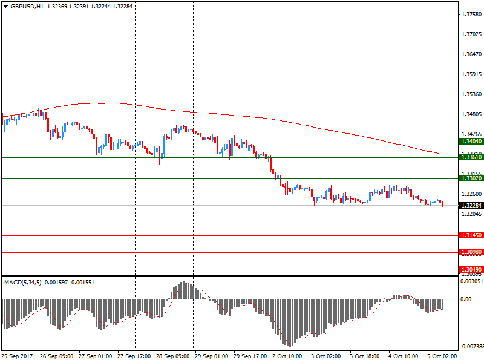Click the 1.30490 red level price label
The height and width of the screenshot is (363, 484).
[x=472, y=270]
